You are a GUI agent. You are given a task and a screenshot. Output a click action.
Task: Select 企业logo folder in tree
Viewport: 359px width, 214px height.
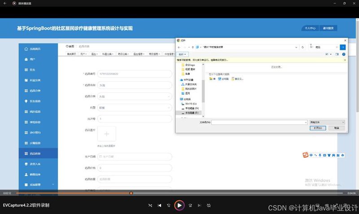point(188,65)
